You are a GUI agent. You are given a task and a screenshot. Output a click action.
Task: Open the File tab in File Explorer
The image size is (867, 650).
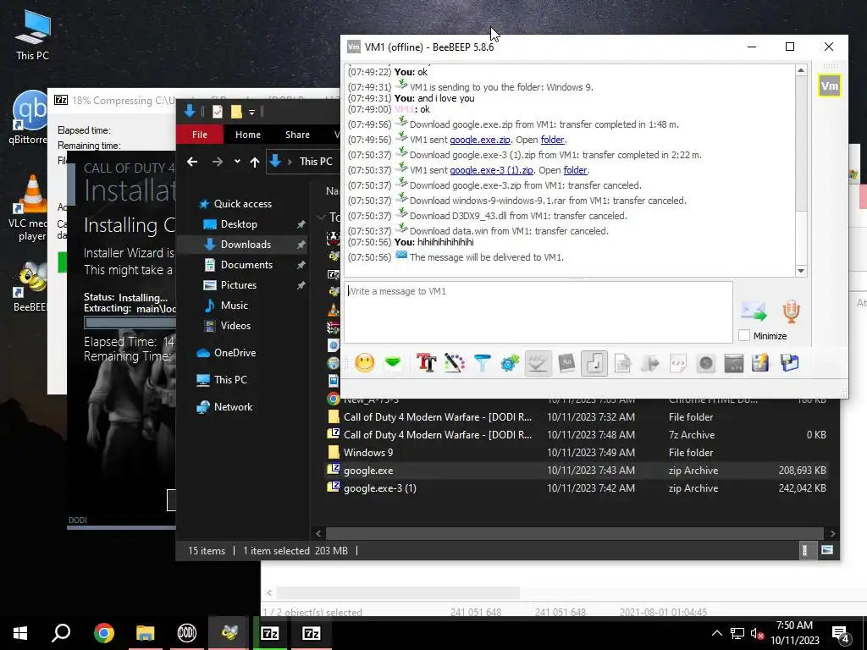pos(200,135)
